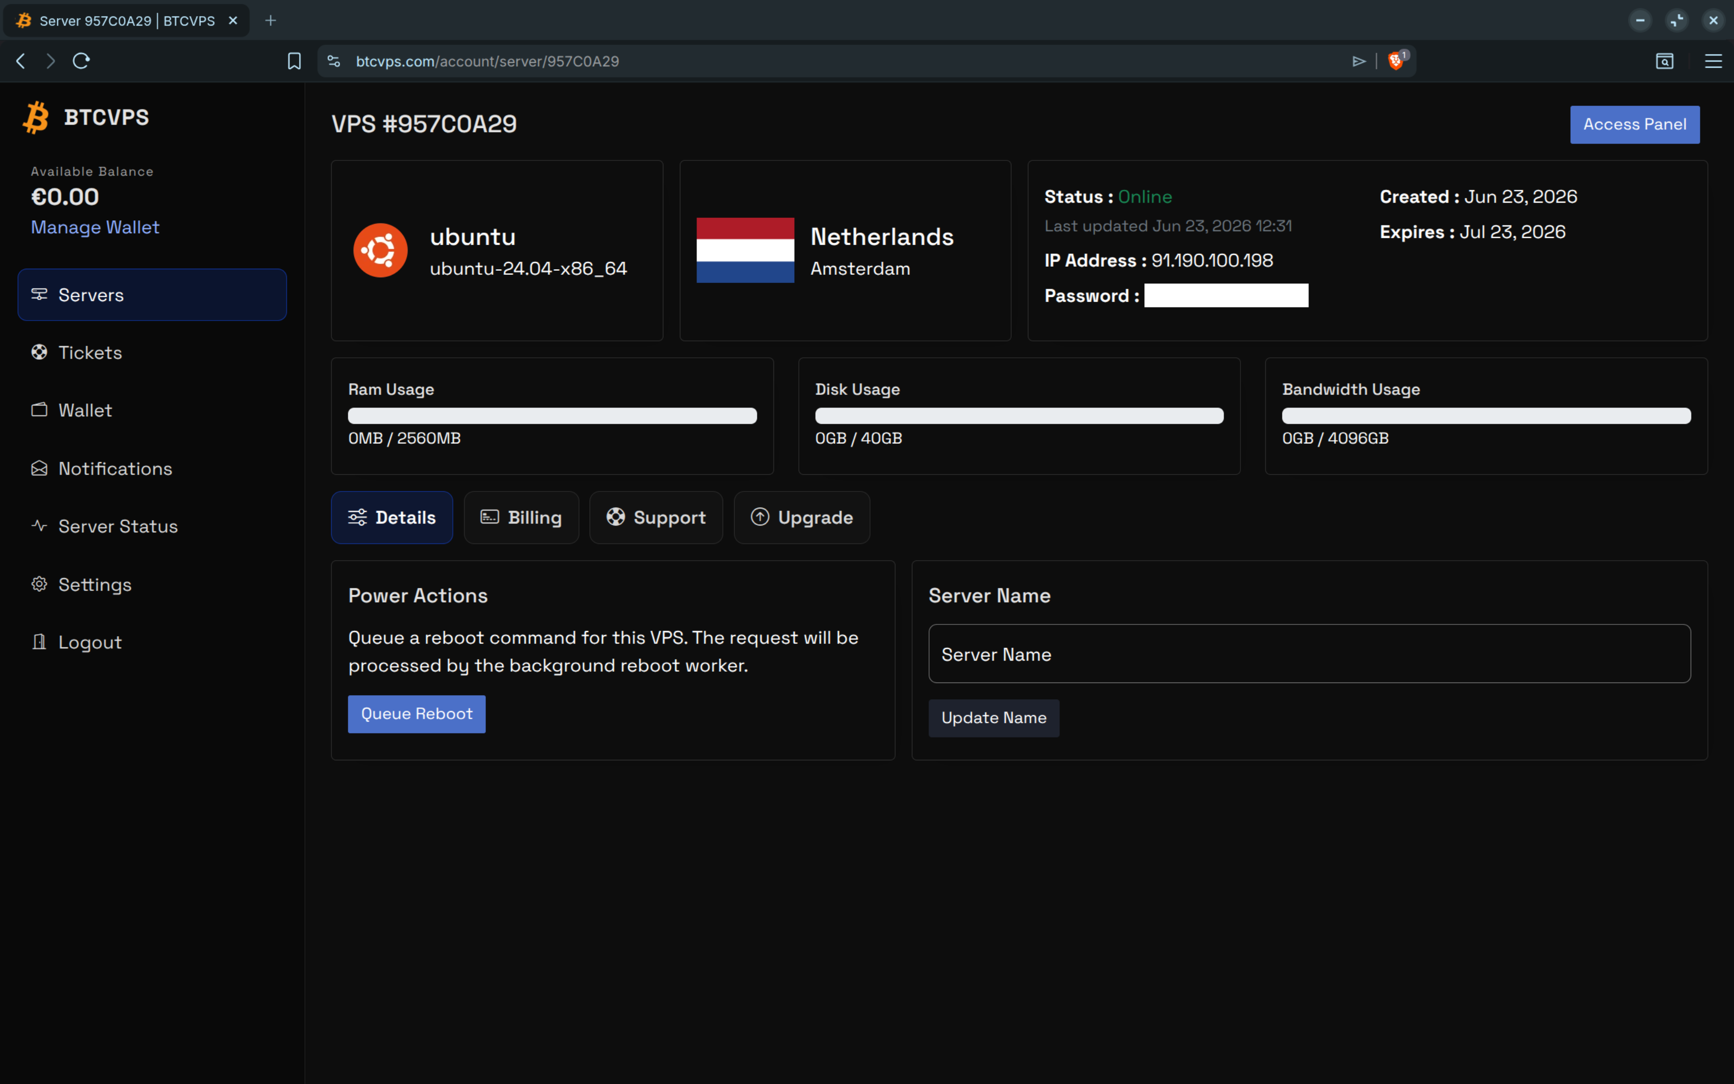The image size is (1734, 1084).
Task: Close the Server 957C0A29 browser tab
Action: [x=233, y=21]
